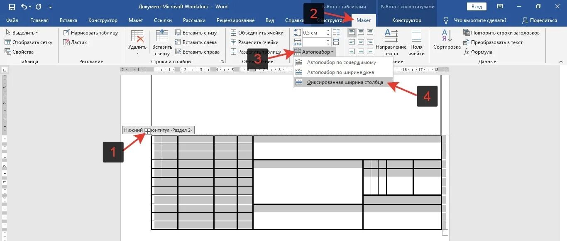Click the Save icon in quick access toolbar
Screen dimensions: 567x241
(12, 7)
